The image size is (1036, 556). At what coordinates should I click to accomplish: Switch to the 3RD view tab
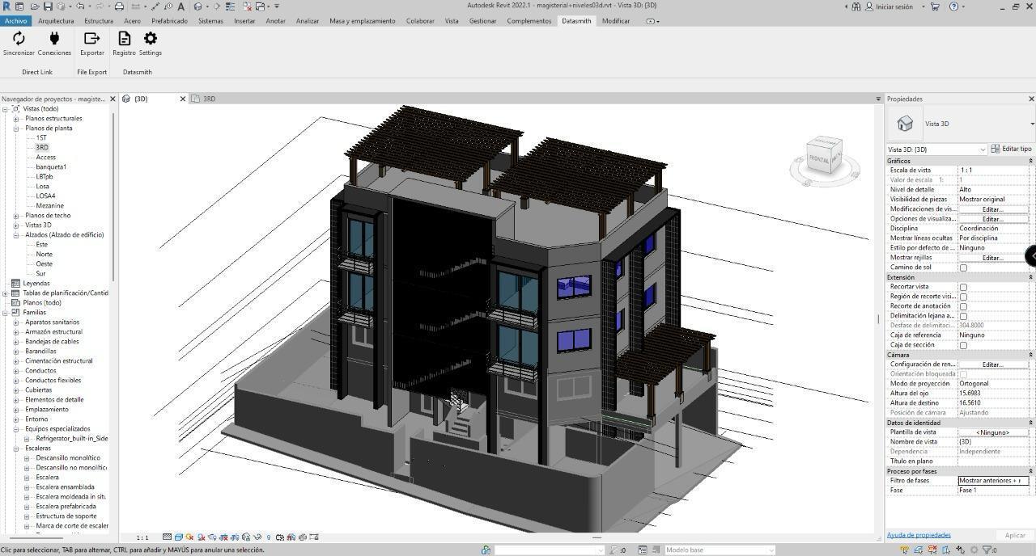[209, 99]
